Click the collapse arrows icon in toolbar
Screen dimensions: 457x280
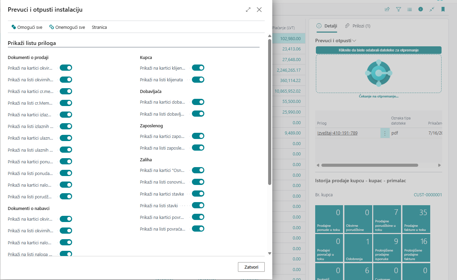click(x=432, y=9)
